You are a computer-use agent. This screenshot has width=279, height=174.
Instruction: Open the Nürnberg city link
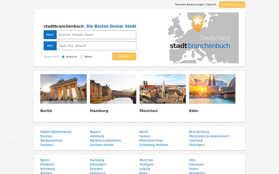click(x=48, y=169)
